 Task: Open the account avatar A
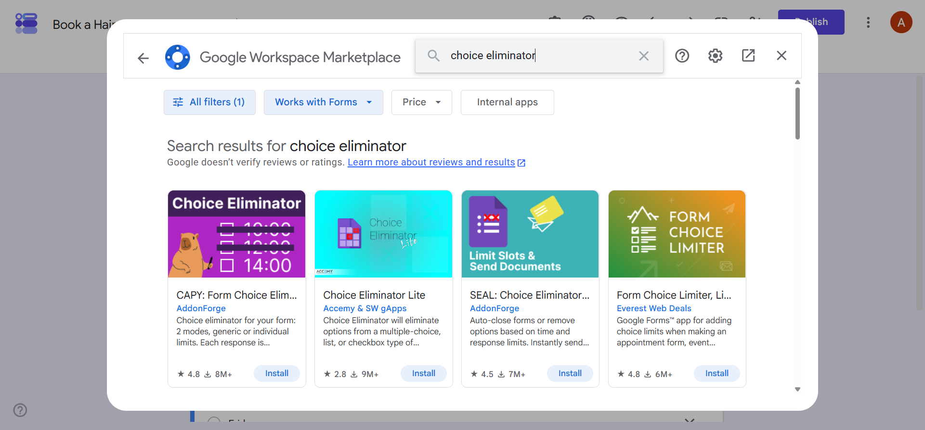(x=901, y=22)
